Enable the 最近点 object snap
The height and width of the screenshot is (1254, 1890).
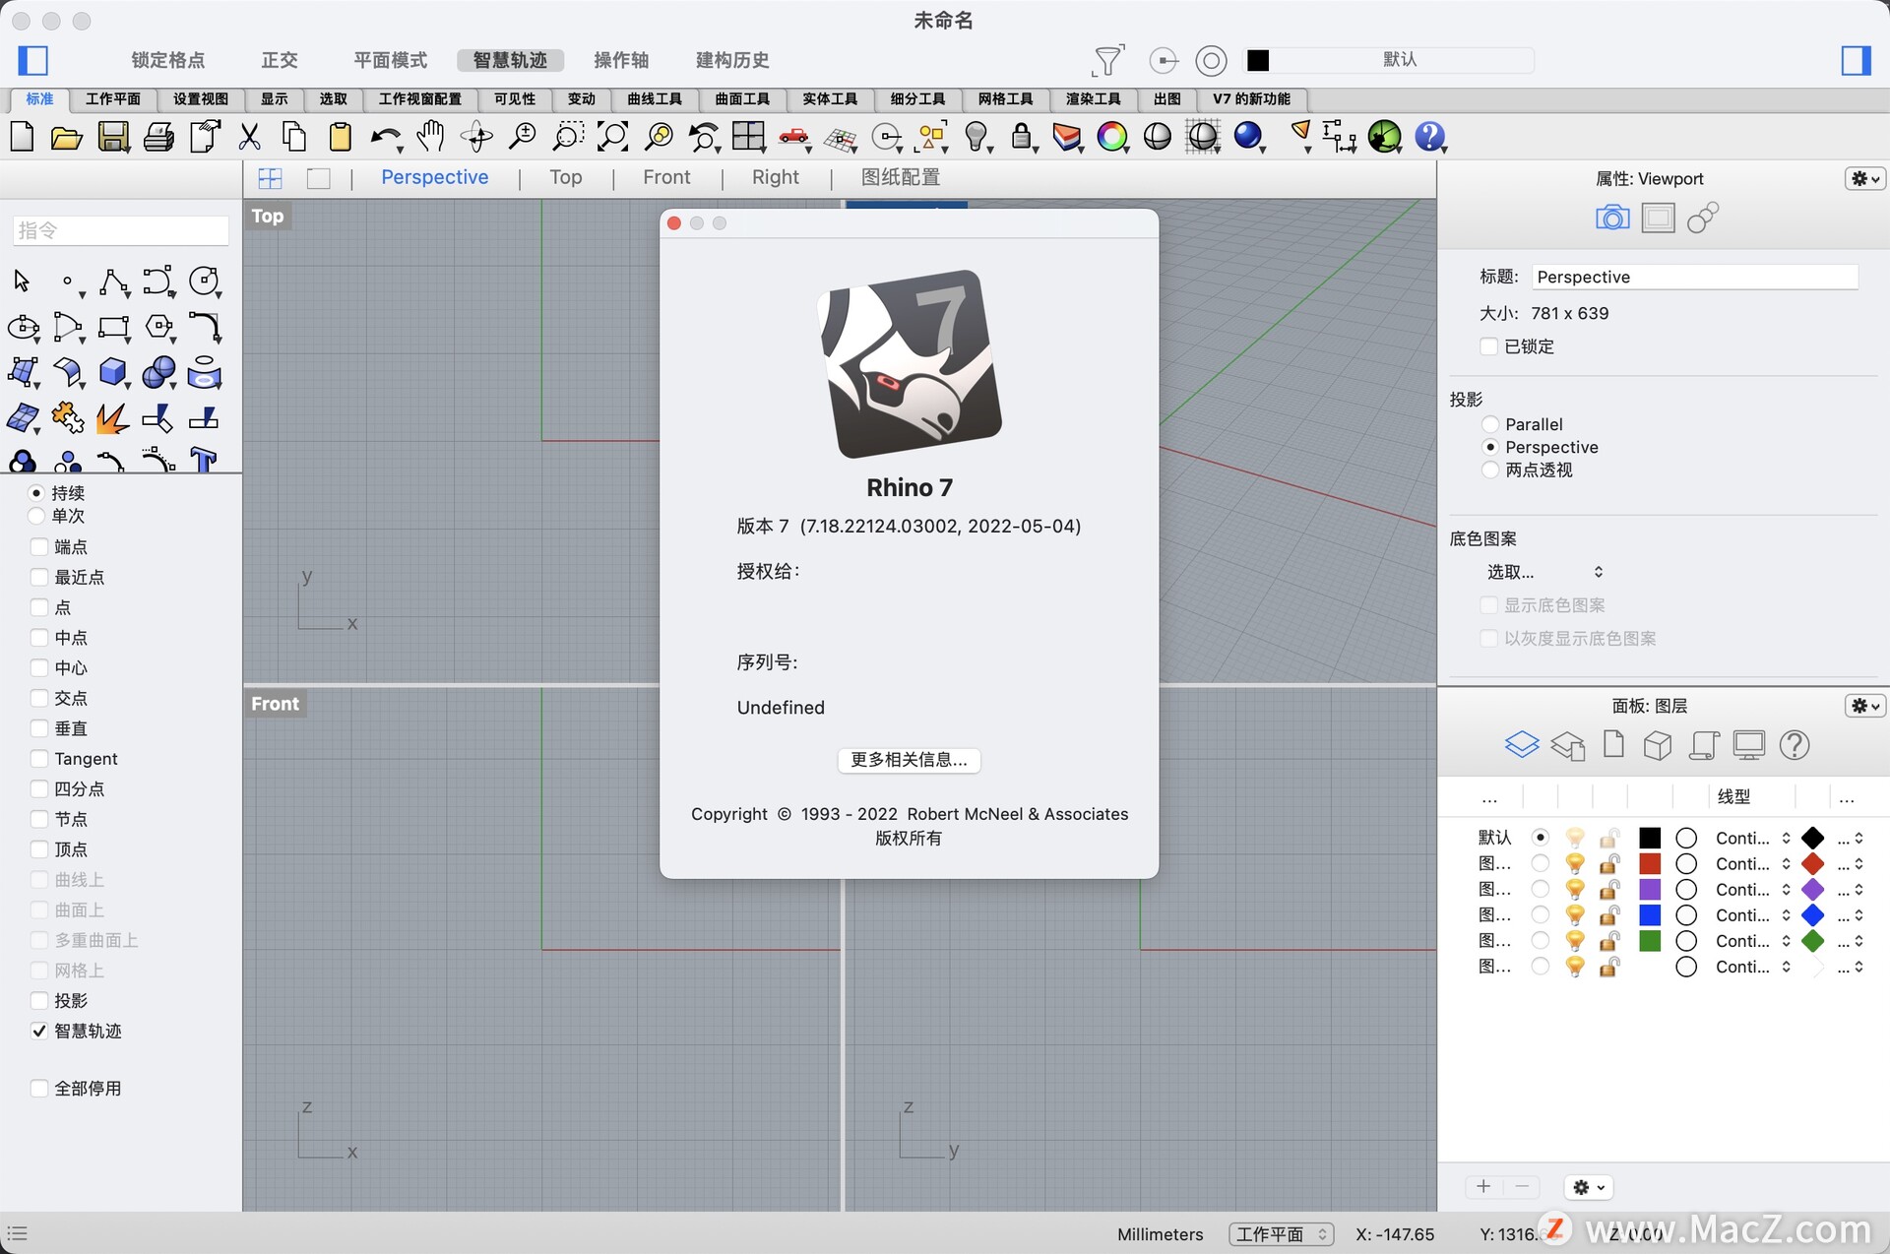coord(39,577)
